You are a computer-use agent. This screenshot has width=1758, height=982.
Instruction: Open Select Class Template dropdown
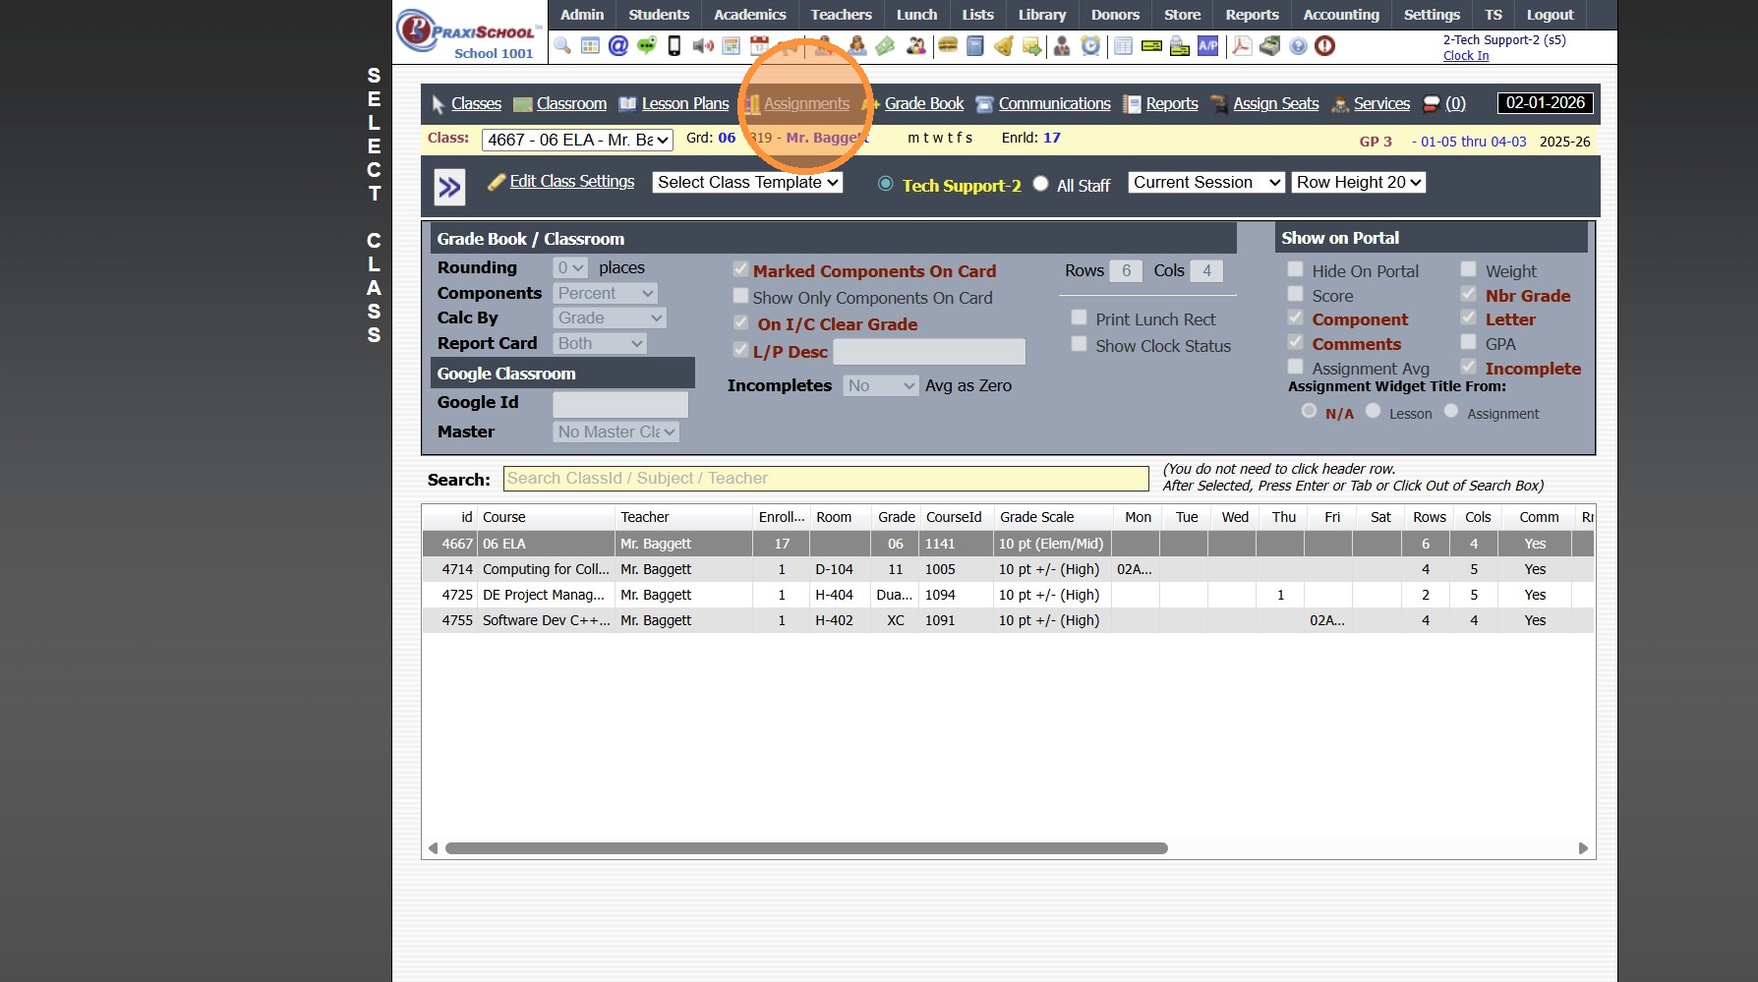(747, 182)
